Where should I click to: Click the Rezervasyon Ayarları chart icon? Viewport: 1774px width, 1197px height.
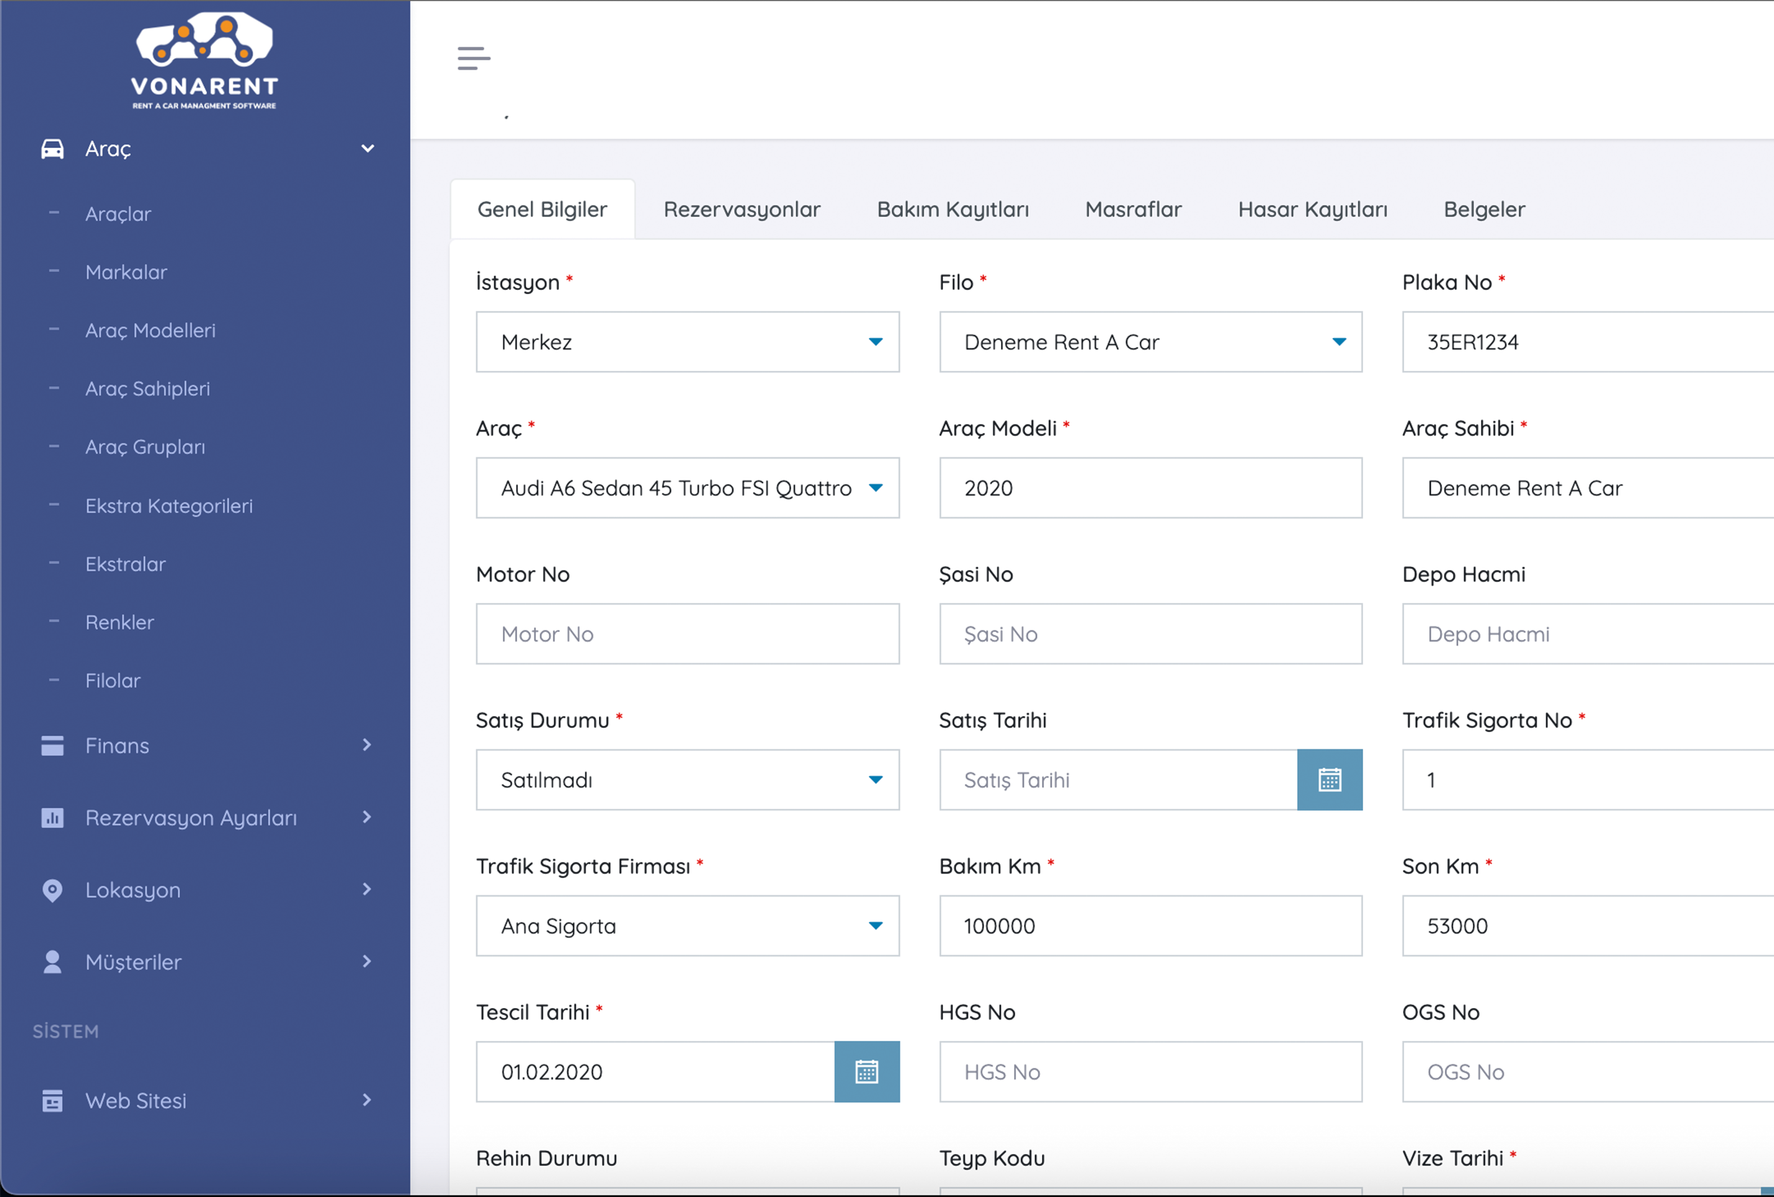tap(52, 818)
